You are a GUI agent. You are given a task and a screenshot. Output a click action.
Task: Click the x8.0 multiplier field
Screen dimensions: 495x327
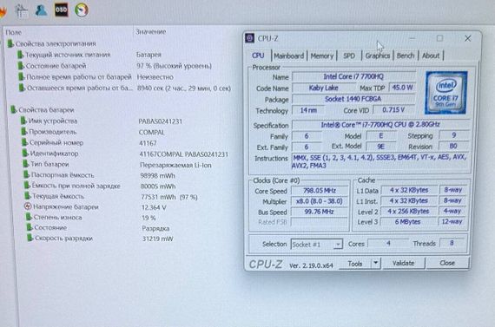point(320,201)
